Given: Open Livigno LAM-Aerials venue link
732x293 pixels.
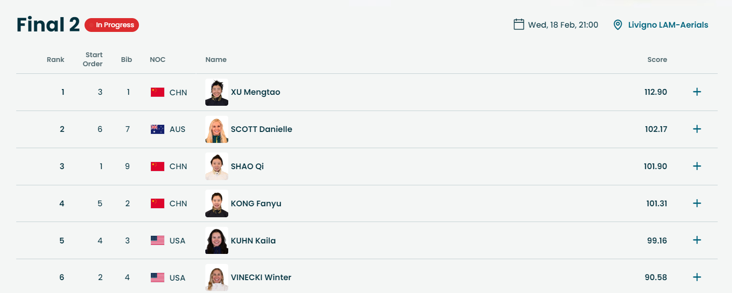Looking at the screenshot, I should tap(668, 25).
